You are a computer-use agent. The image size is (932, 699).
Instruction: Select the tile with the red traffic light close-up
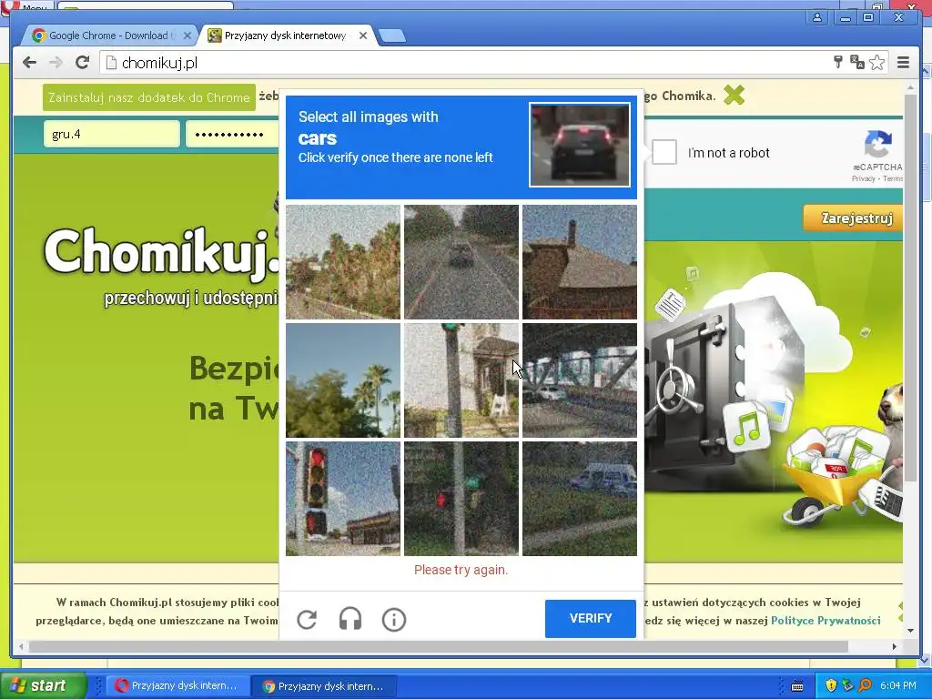click(343, 499)
